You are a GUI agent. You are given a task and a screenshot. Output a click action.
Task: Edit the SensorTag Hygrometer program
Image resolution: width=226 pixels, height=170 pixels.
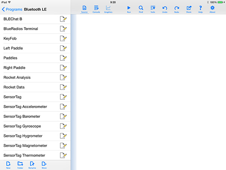[63, 136]
